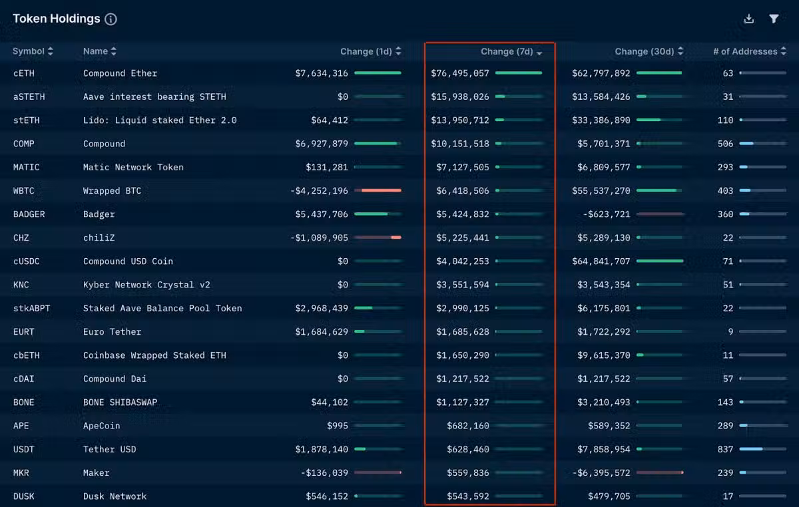This screenshot has width=799, height=507.
Task: Download the token holdings table
Action: [x=749, y=19]
